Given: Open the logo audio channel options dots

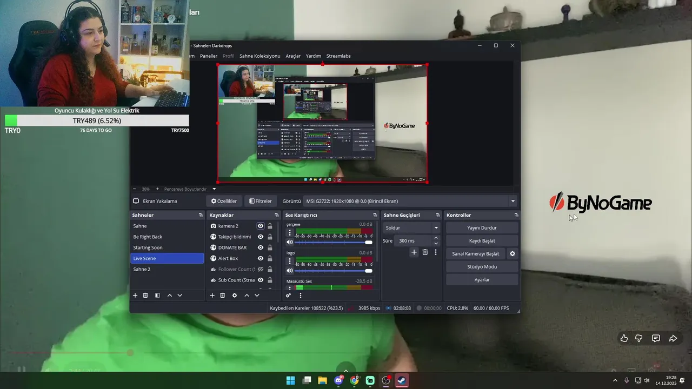Looking at the screenshot, I should click(290, 261).
